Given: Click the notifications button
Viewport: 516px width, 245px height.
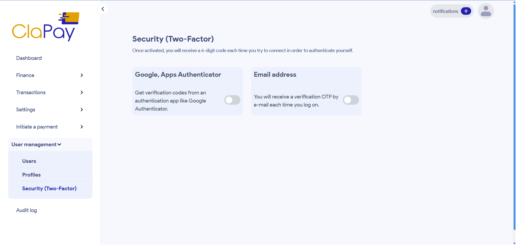Looking at the screenshot, I should coord(446,11).
